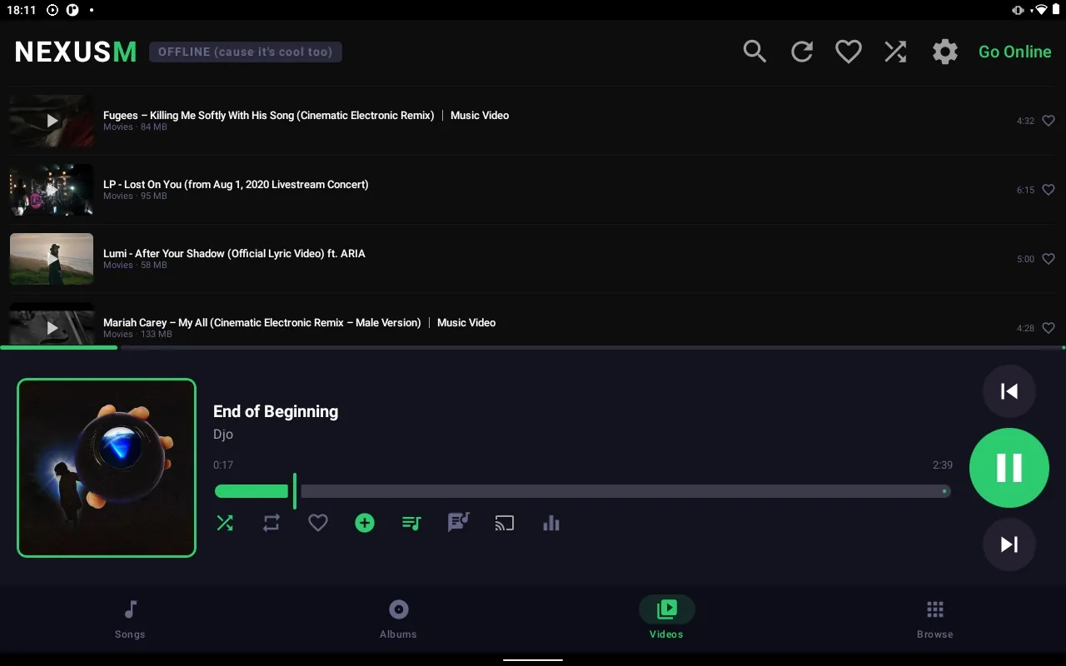The height and width of the screenshot is (666, 1066).
Task: Click the 4:32 duration text
Action: [1025, 121]
